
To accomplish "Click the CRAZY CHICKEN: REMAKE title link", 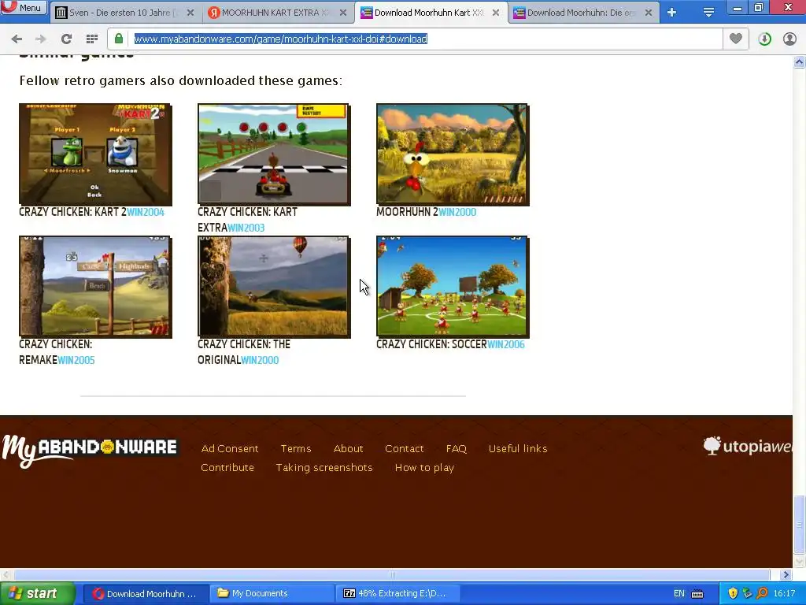I will [x=56, y=352].
